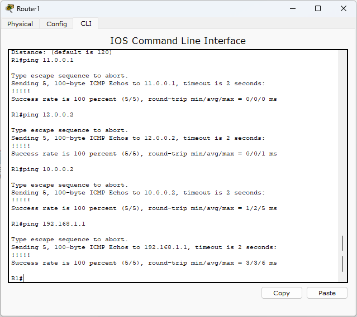Click the 'IOS Command Line Interface' heading

pyautogui.click(x=178, y=41)
